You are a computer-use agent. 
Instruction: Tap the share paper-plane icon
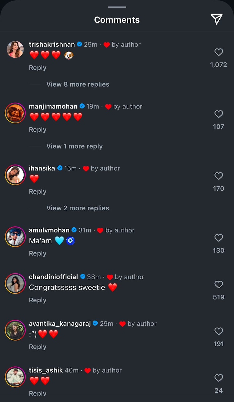click(216, 19)
